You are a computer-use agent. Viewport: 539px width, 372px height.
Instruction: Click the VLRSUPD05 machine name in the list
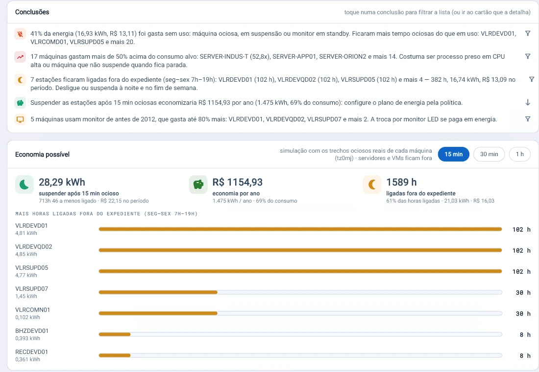pyautogui.click(x=32, y=268)
